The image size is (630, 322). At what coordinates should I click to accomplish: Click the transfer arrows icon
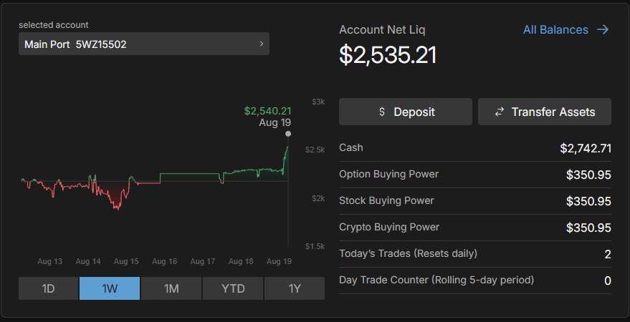pyautogui.click(x=499, y=112)
